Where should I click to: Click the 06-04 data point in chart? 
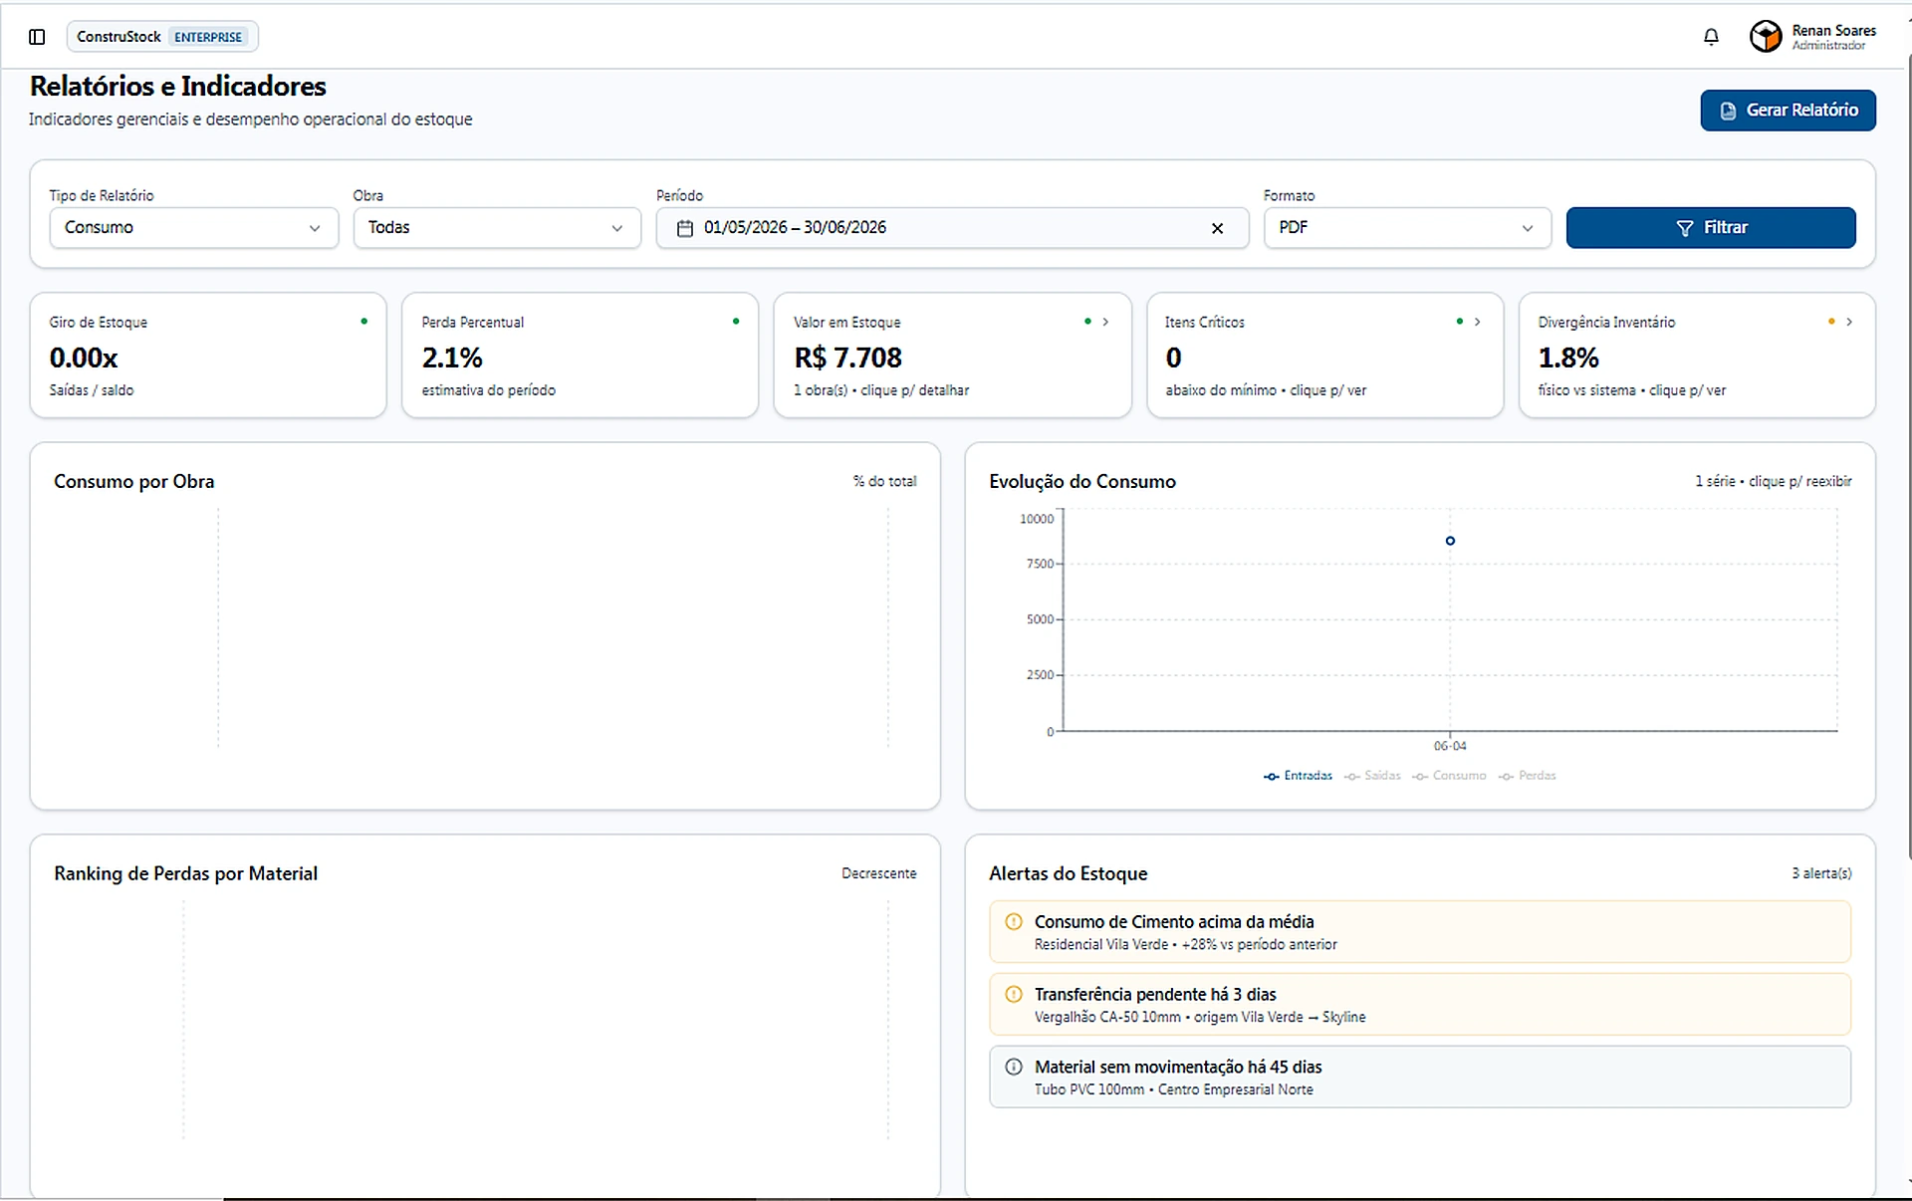coord(1450,541)
